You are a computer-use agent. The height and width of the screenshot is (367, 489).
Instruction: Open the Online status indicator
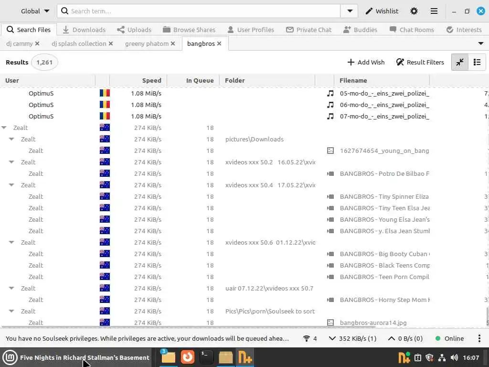click(x=449, y=339)
